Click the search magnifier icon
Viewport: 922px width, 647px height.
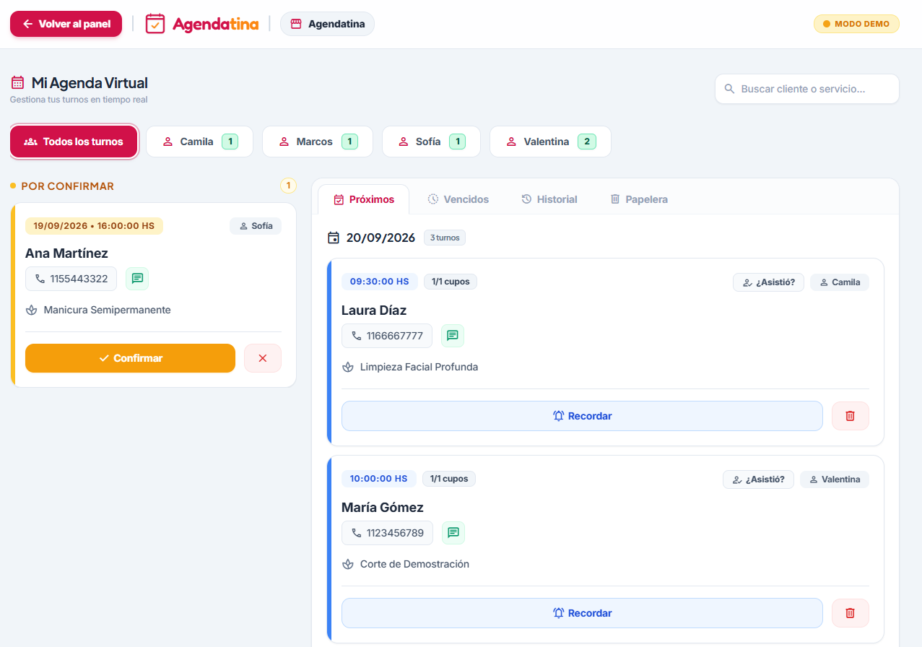[x=730, y=89]
